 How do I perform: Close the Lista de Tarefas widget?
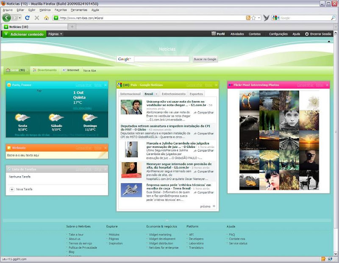pos(106,169)
